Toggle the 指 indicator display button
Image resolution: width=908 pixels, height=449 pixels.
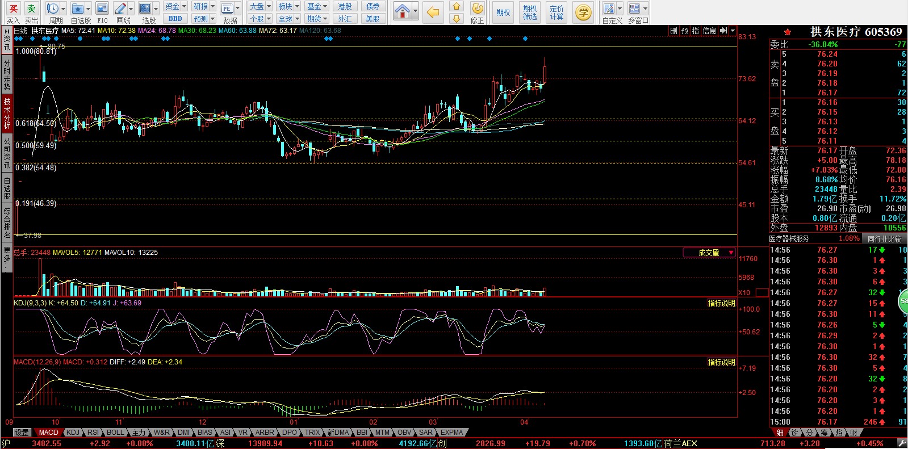pos(696,31)
